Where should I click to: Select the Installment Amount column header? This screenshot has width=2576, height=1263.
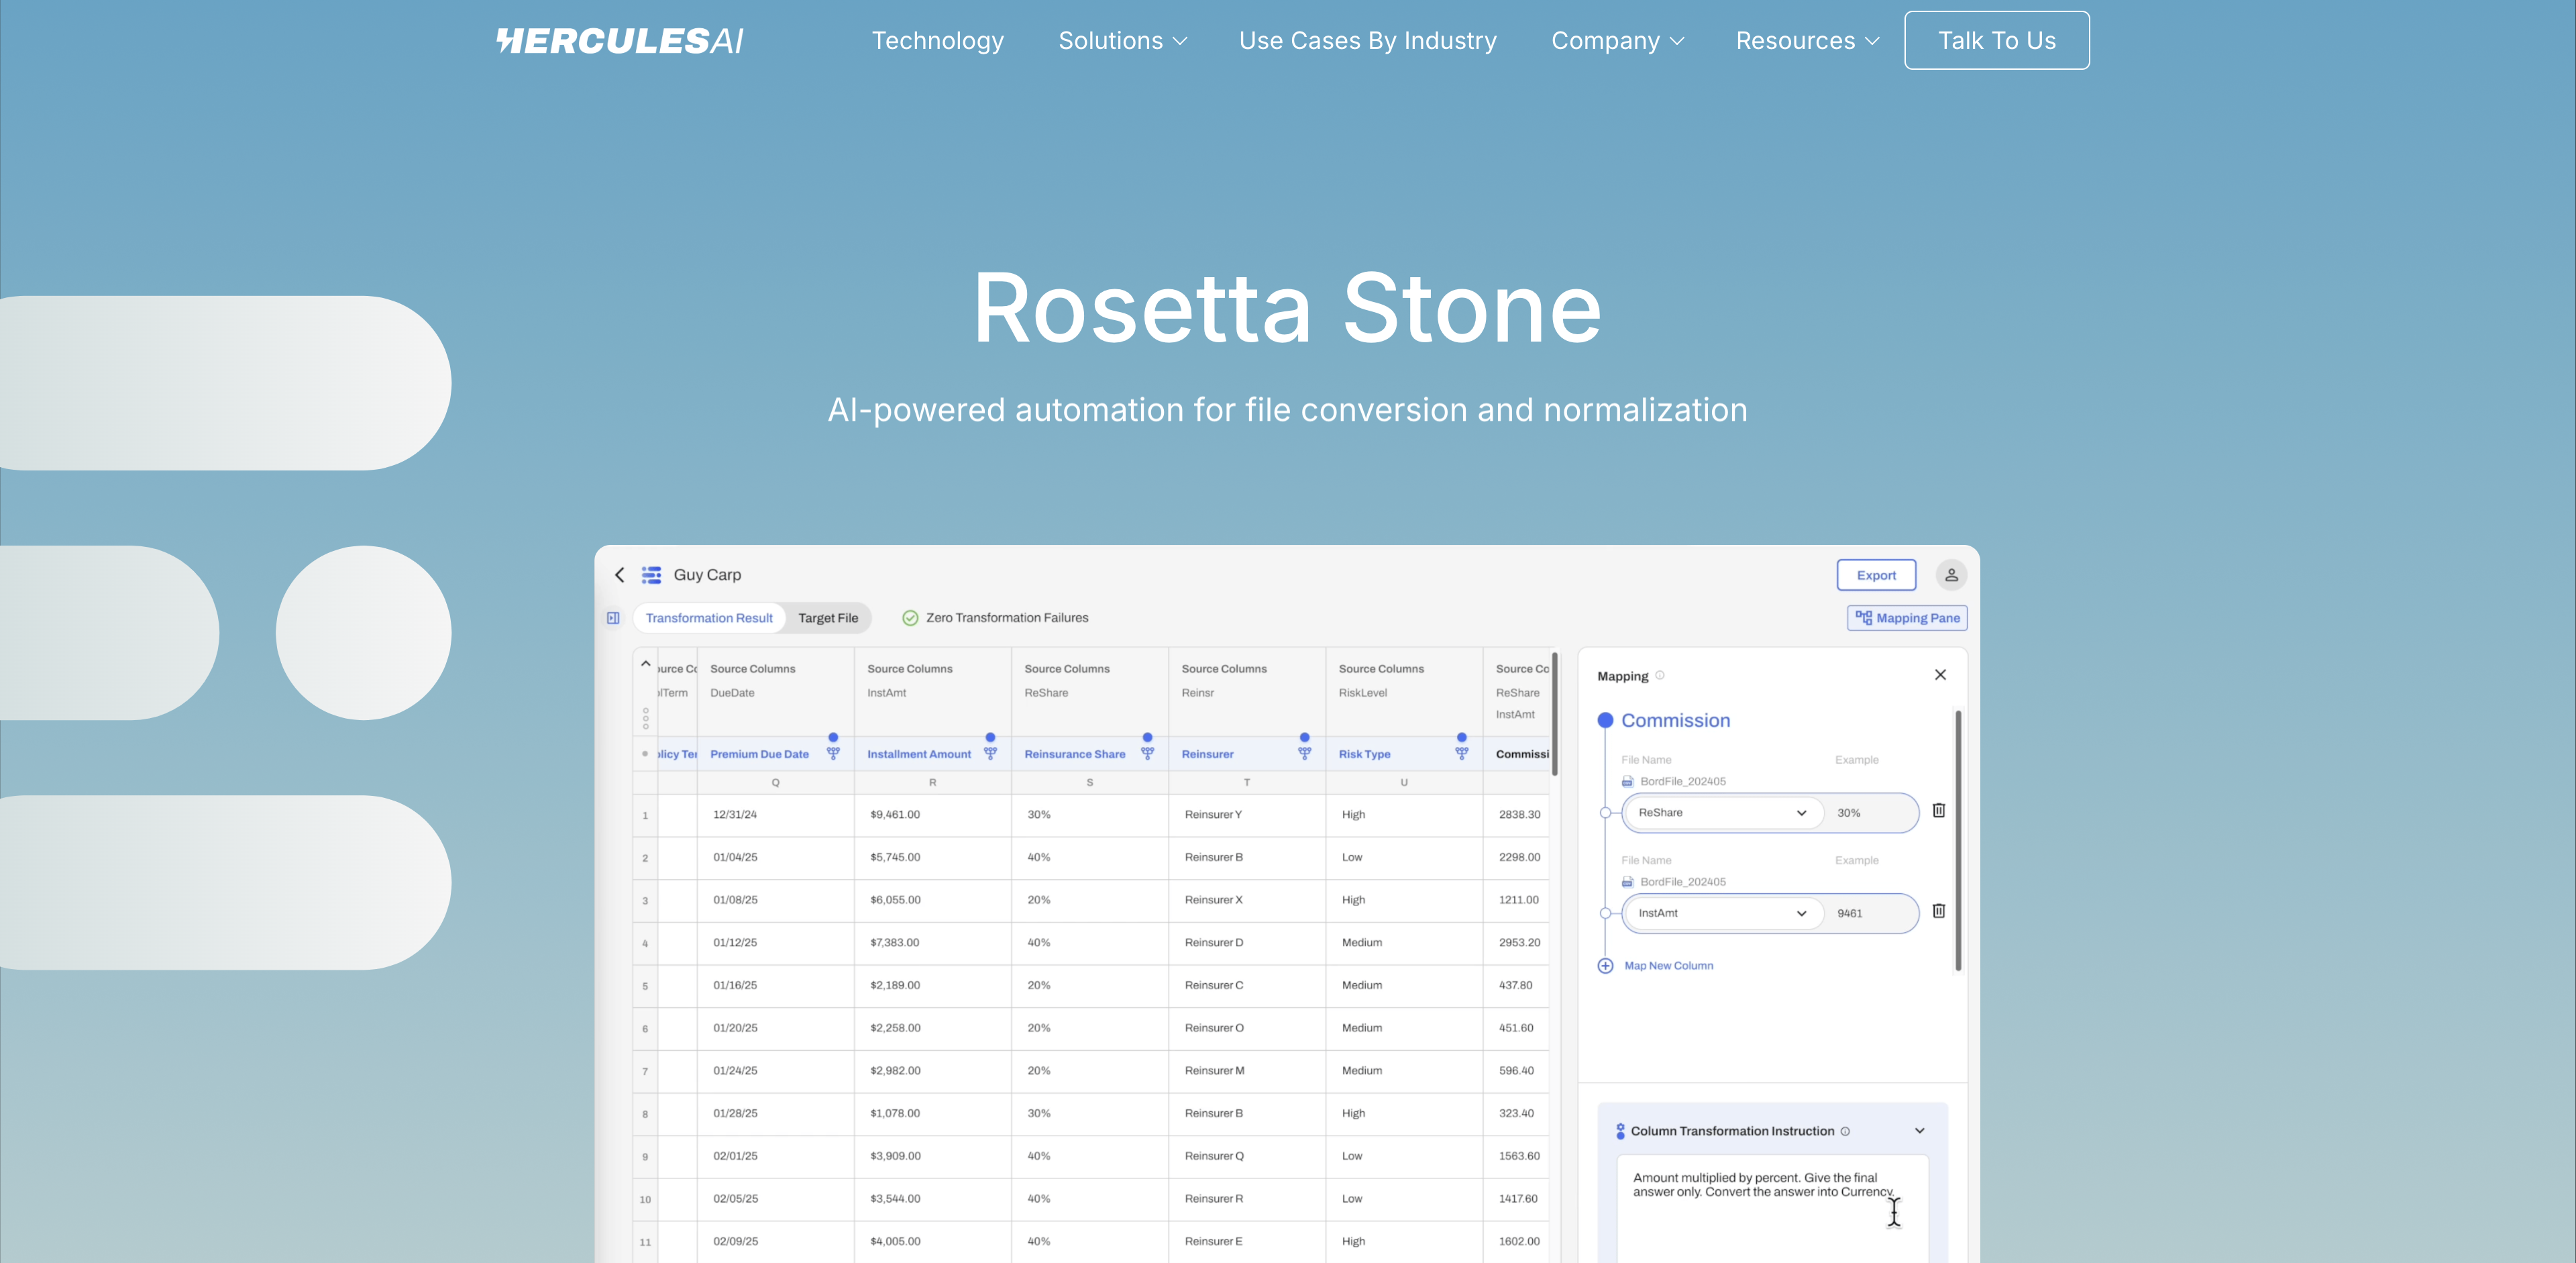[919, 754]
